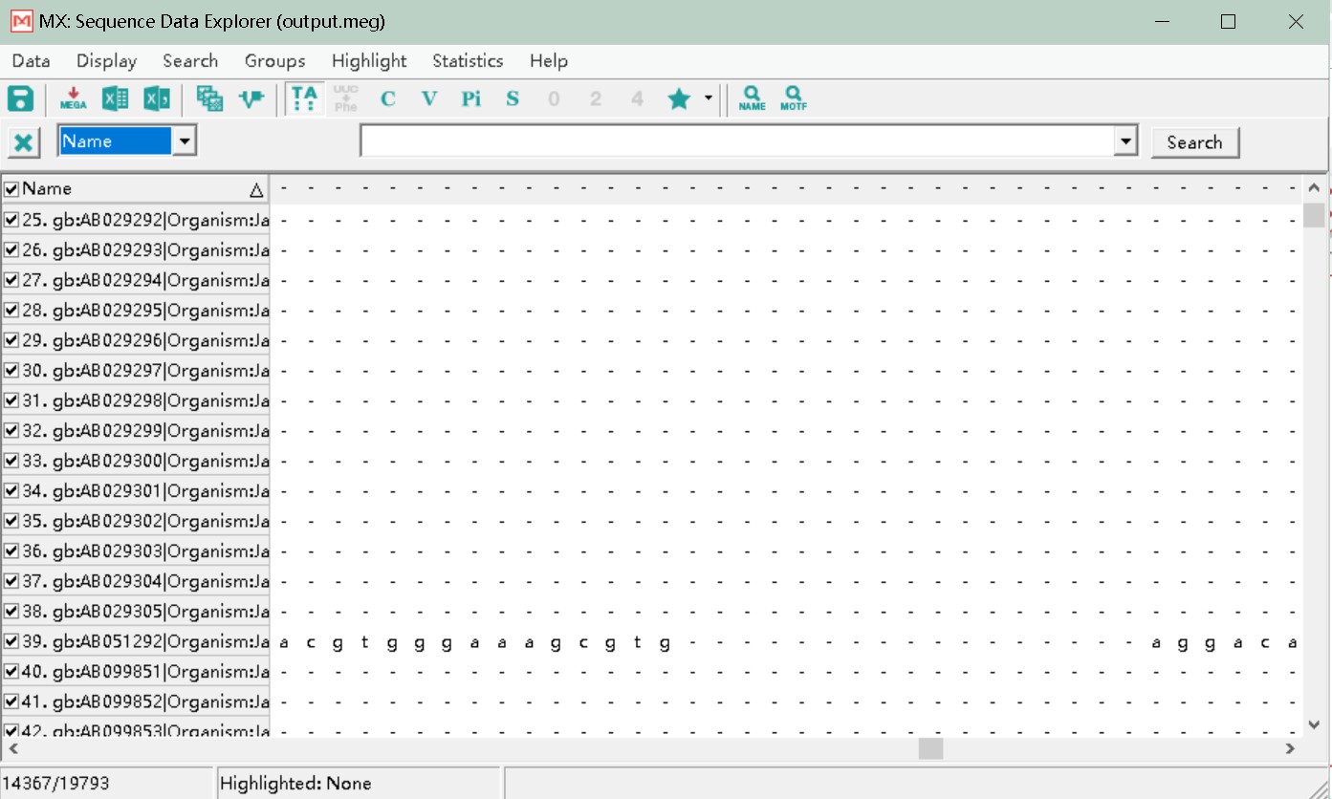Click the 2-fold degenerate sites icon
This screenshot has height=799, width=1332.
click(596, 98)
